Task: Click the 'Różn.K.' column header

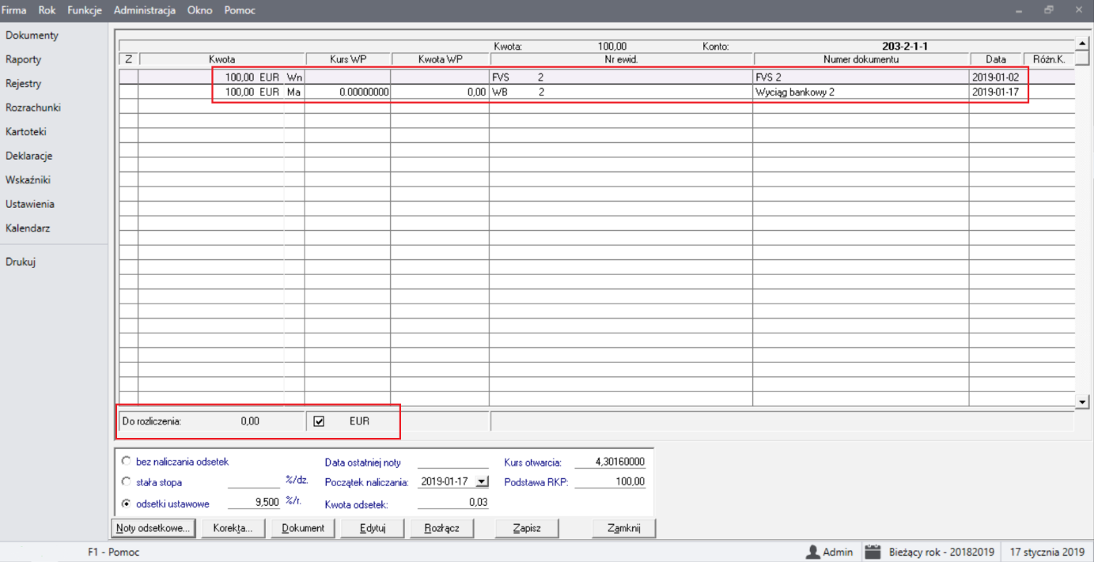Action: (x=1049, y=59)
